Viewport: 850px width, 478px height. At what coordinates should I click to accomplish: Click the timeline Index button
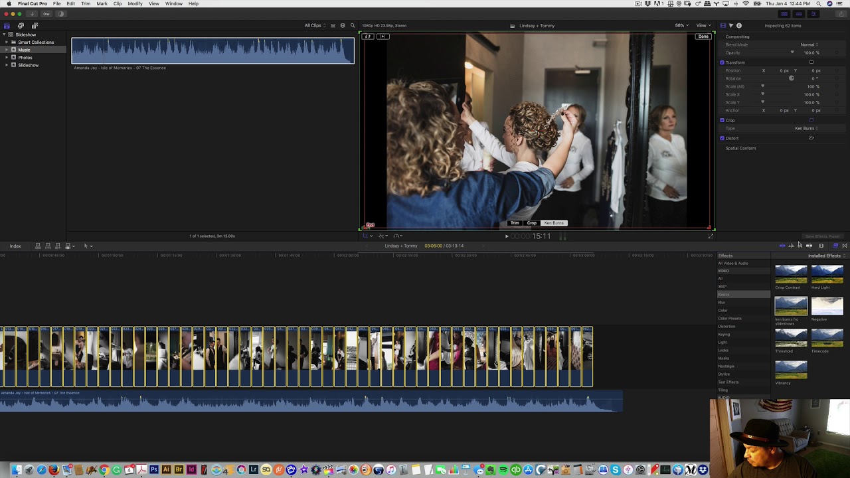pyautogui.click(x=15, y=246)
